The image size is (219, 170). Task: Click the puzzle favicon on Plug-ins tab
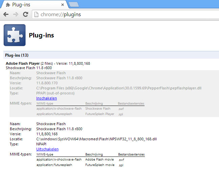coord(8,5)
